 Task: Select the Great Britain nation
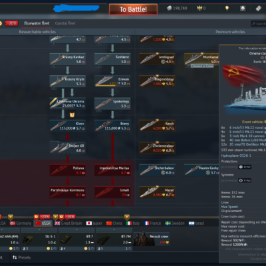pos(68,223)
